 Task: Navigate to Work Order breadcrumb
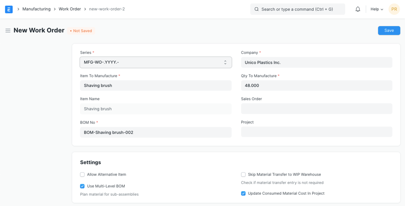[x=70, y=9]
